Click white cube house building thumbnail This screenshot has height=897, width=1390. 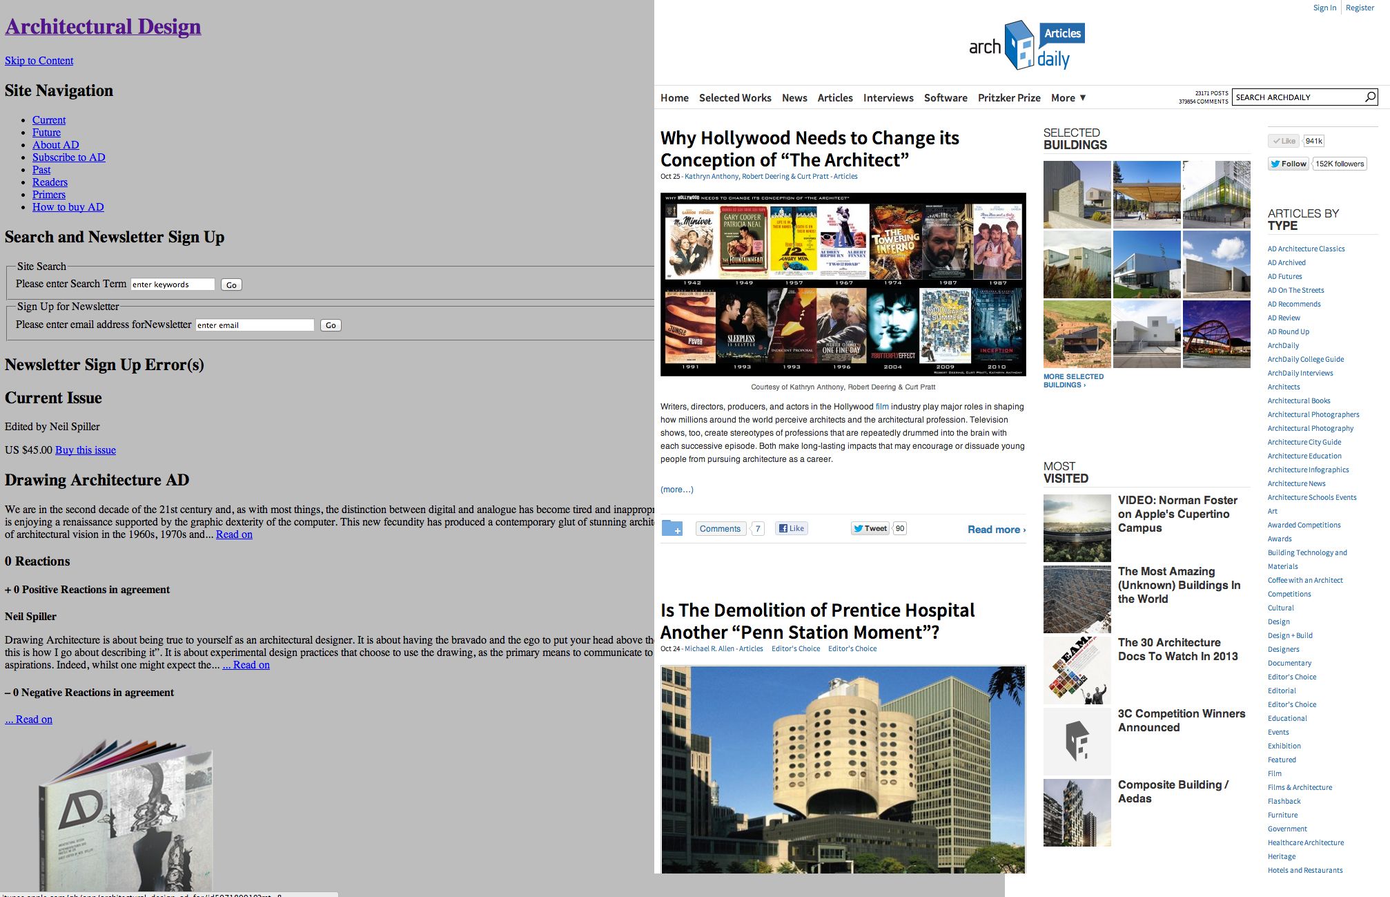click(x=1146, y=334)
